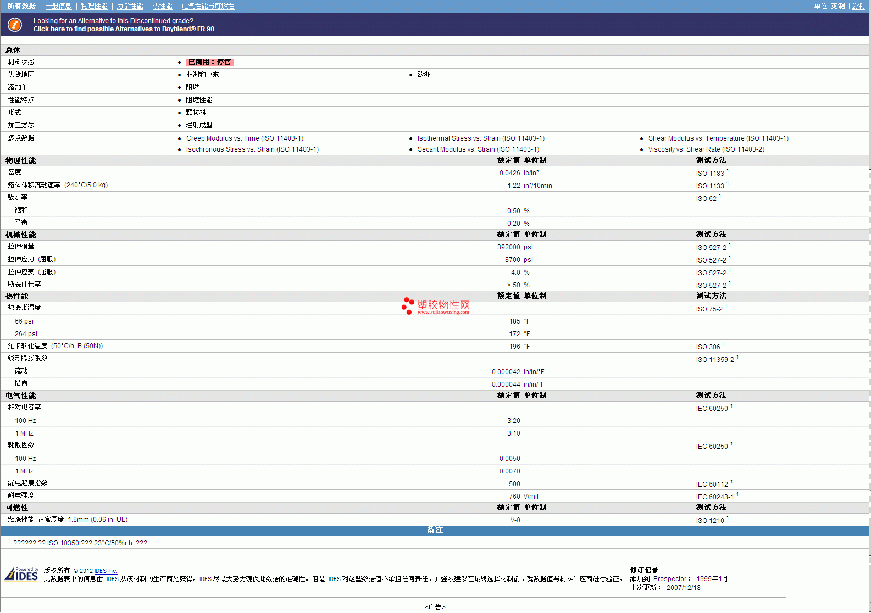
Task: Click the 非洲和中东 availability region
Action: (x=202, y=75)
